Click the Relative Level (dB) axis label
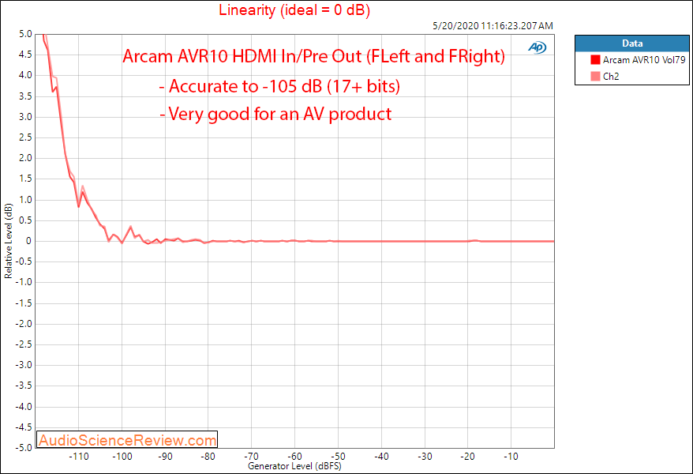This screenshot has height=474, width=693. [8, 241]
